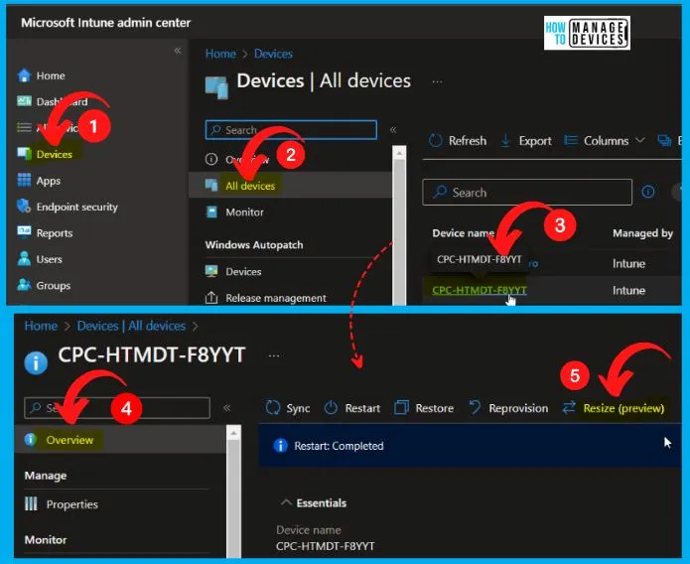Click Devices breadcrumb in top panel
Viewport: 690px width, 564px height.
pos(273,54)
